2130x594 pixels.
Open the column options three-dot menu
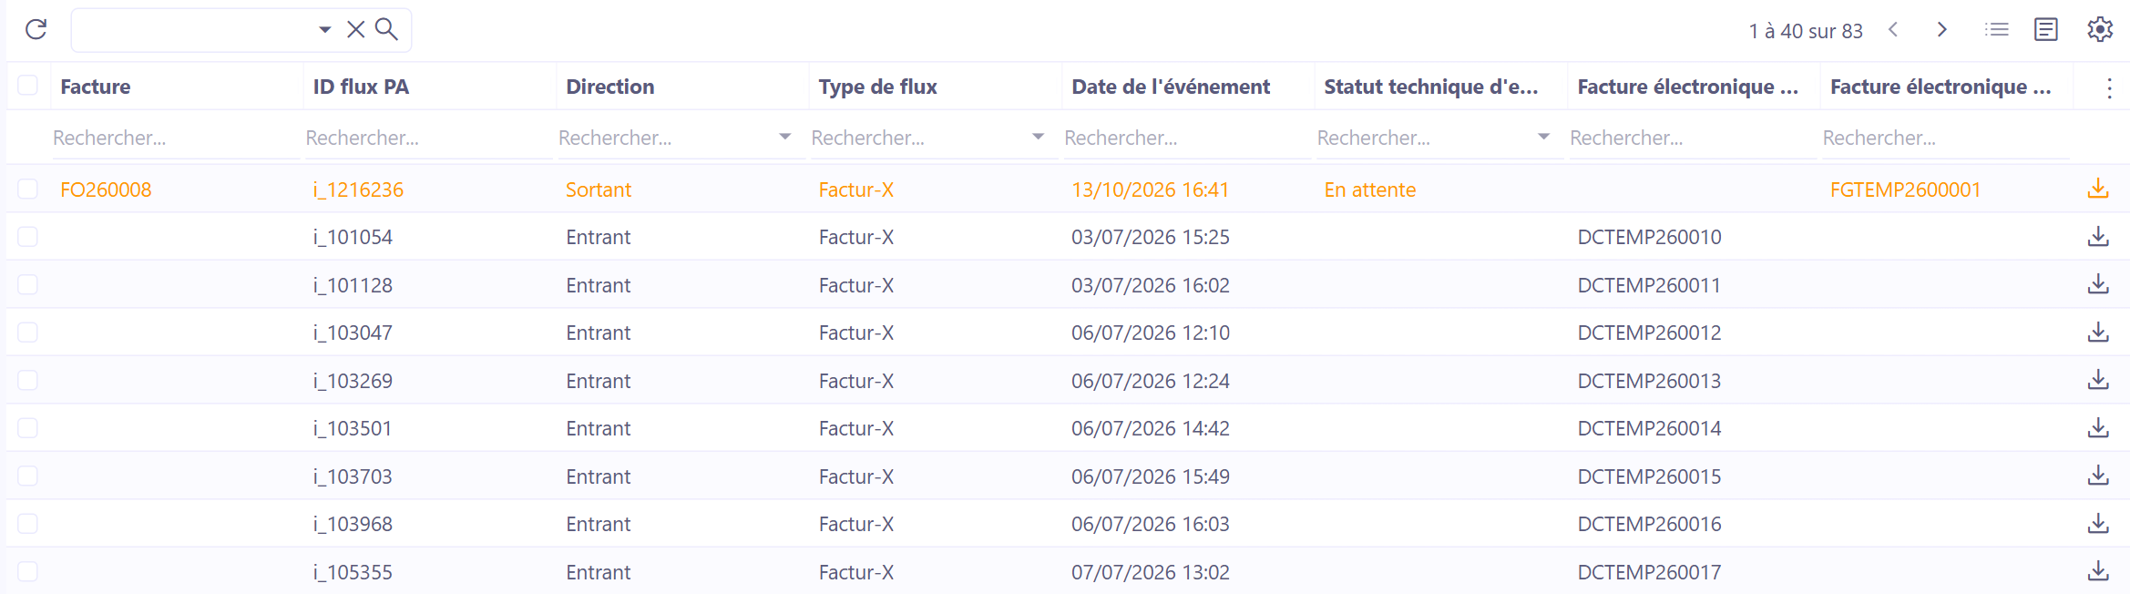click(2109, 87)
